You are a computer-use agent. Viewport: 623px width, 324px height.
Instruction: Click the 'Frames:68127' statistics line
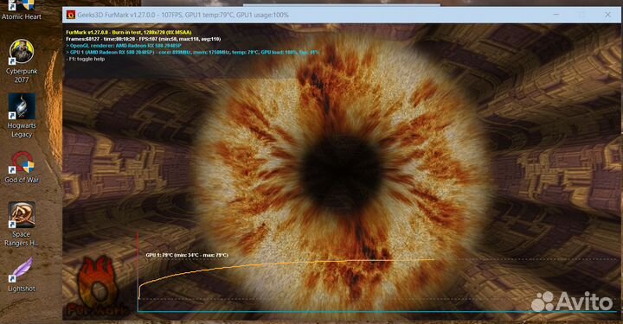point(143,39)
